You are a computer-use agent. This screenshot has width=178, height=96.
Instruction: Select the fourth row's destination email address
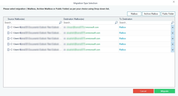pyautogui.click(x=83, y=44)
